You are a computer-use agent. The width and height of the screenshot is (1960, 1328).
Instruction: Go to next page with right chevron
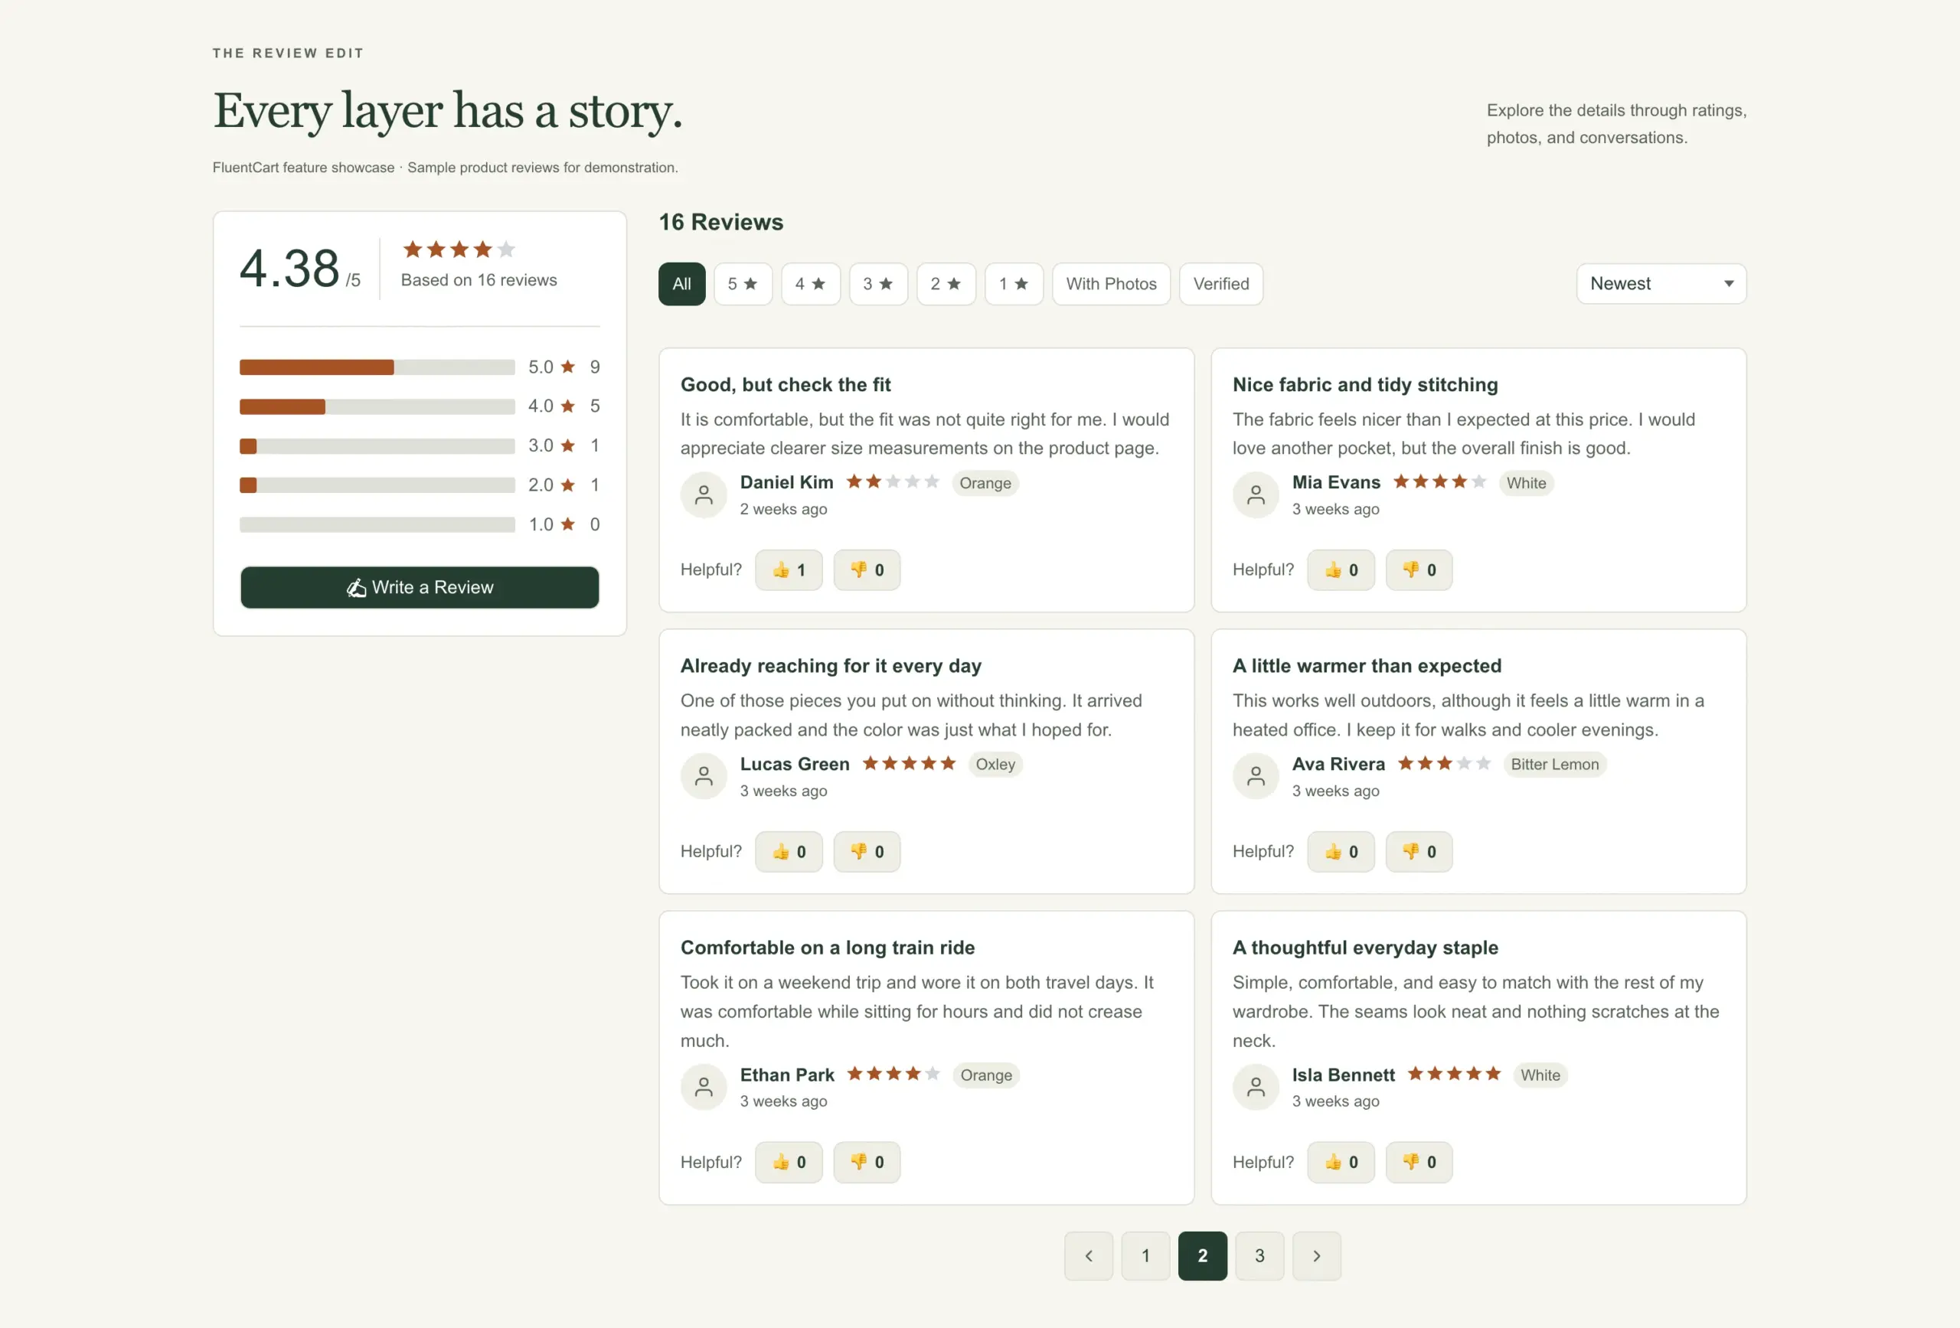click(1317, 1255)
